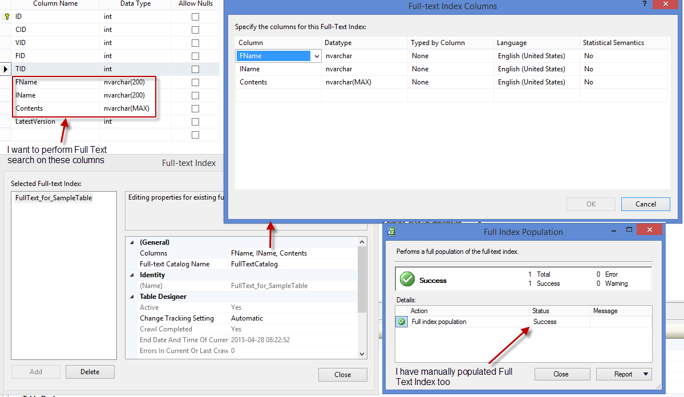
Task: Click the Active property value Yes
Action: pyautogui.click(x=236, y=307)
